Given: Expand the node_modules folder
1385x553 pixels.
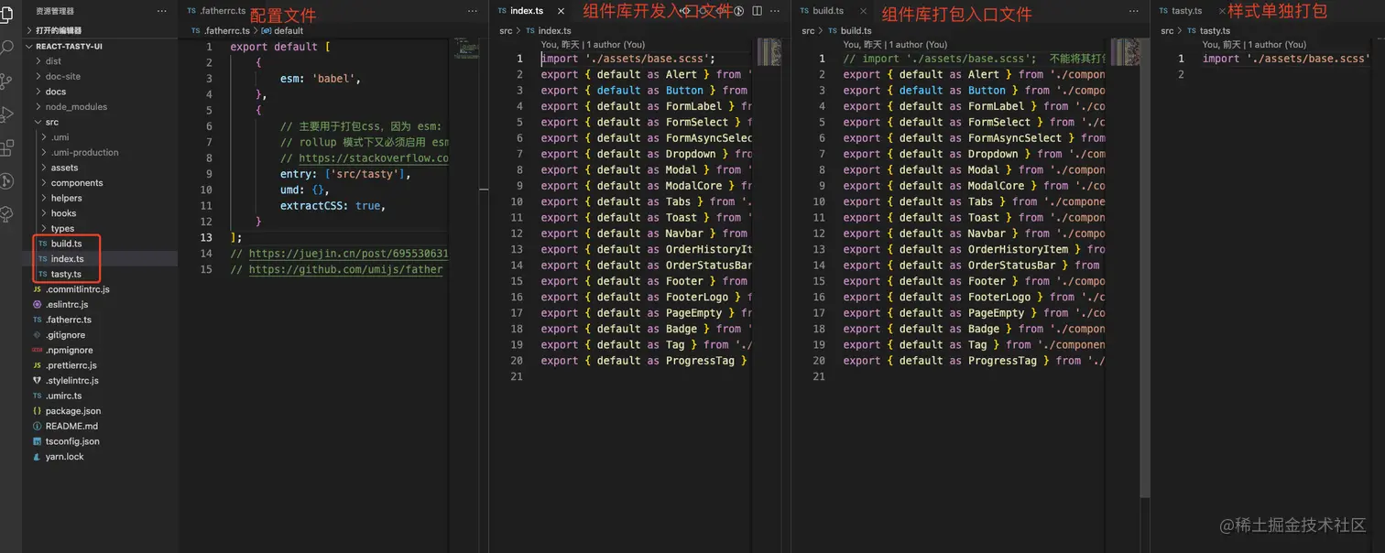Looking at the screenshot, I should [x=99, y=106].
